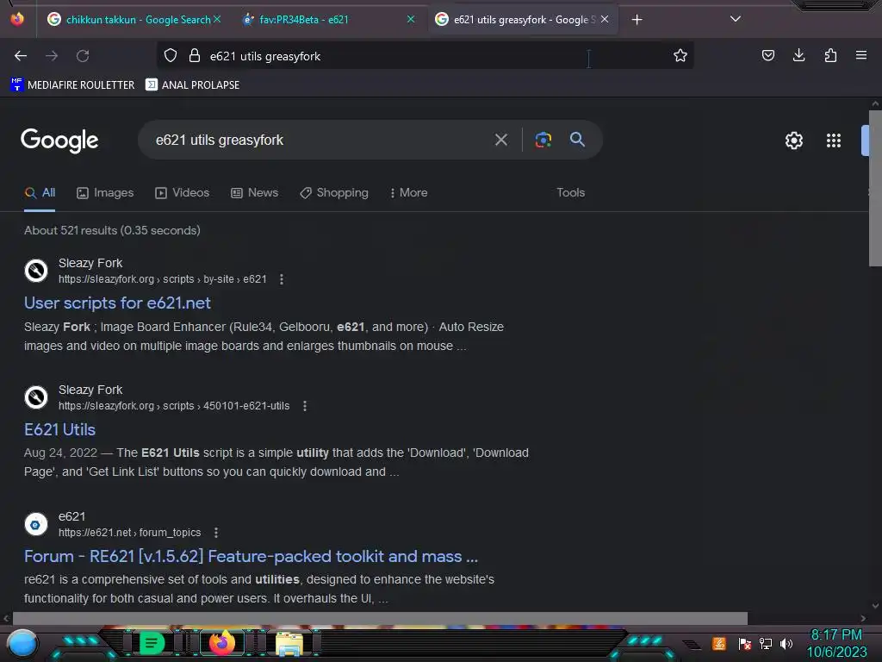This screenshot has height=662, width=882.
Task: Reload the current page
Action: [x=83, y=56]
